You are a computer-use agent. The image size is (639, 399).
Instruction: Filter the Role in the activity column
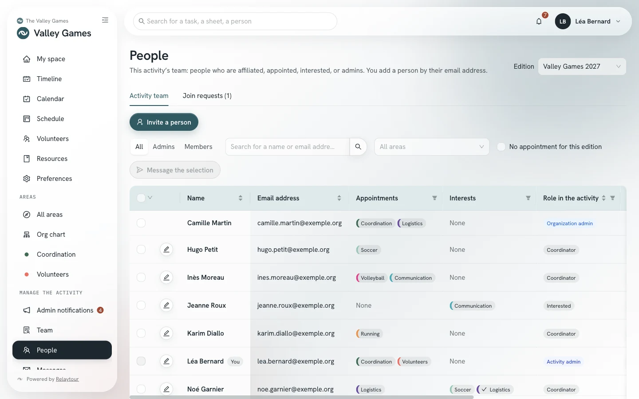612,198
